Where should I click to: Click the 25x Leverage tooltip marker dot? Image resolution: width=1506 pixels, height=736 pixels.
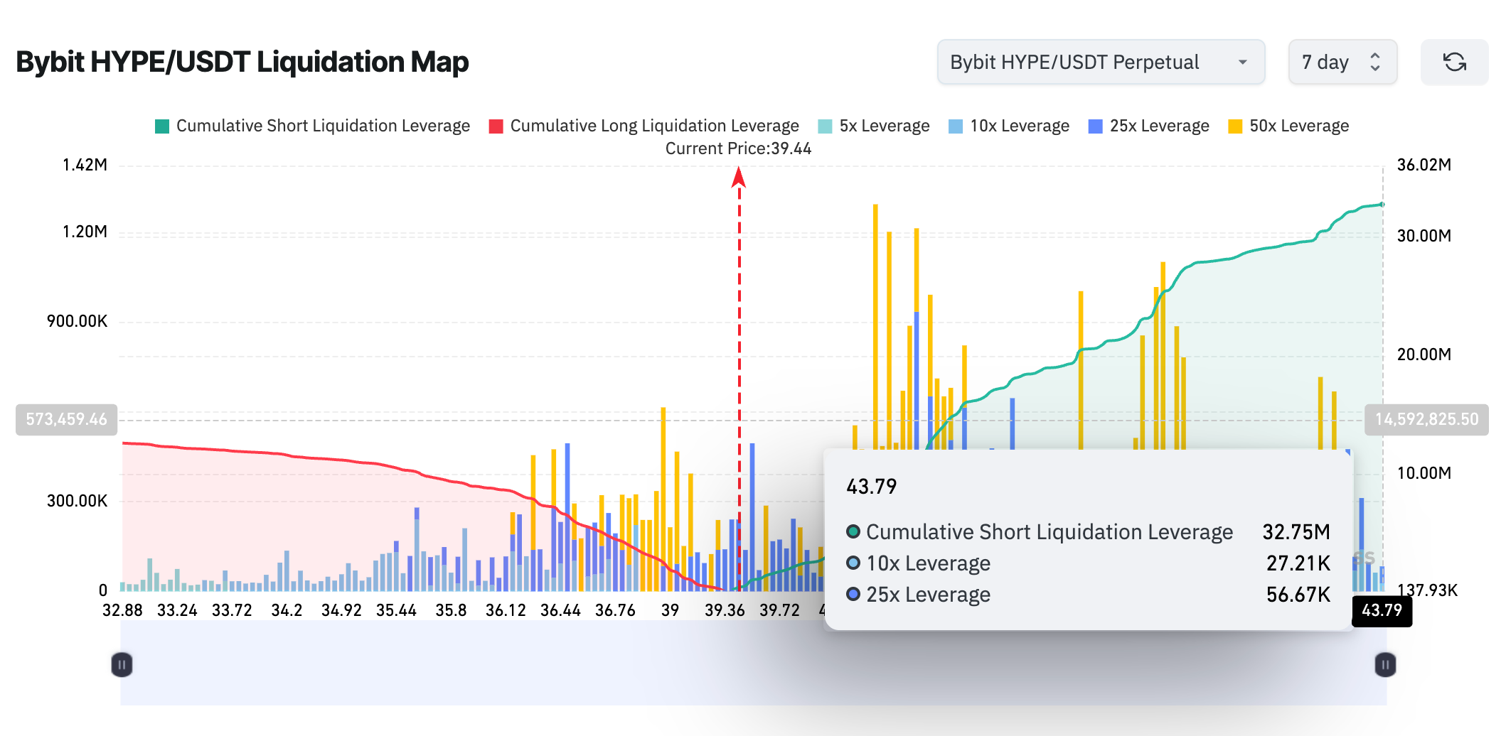tap(853, 594)
